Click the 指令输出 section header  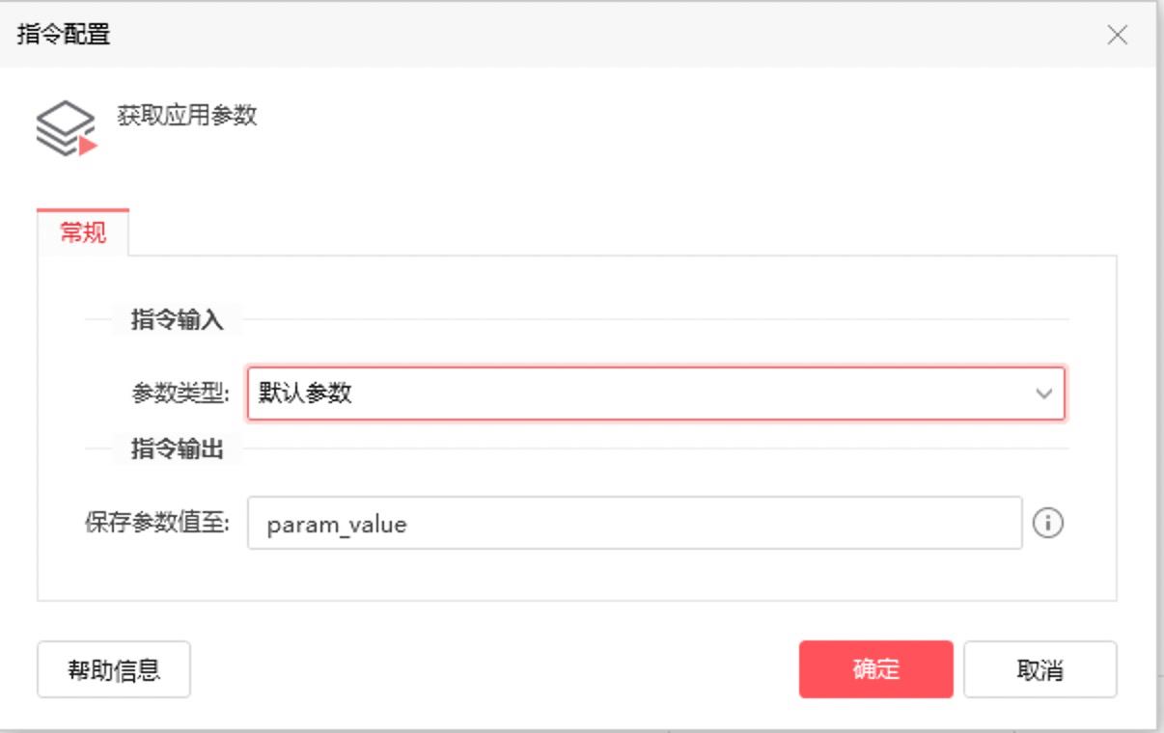click(x=177, y=448)
